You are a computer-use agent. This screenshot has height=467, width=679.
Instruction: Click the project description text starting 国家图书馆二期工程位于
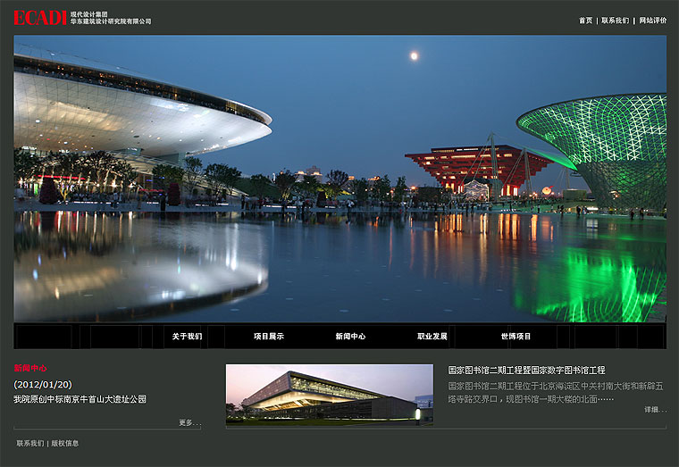tap(554, 392)
